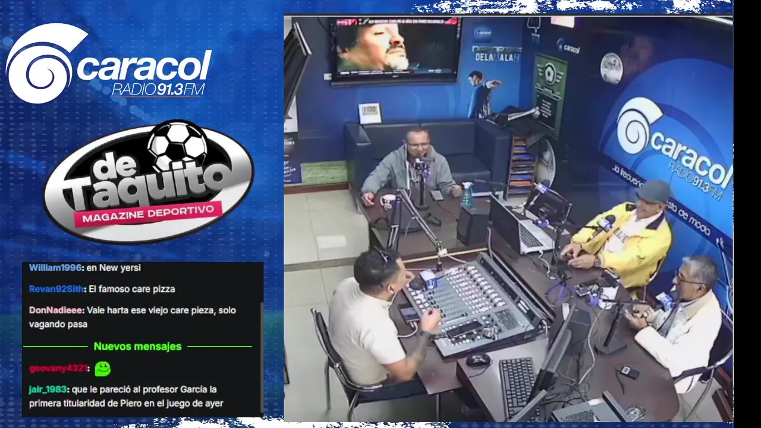
Task: Click the Caracol Radio 91.3 FM logo
Action: click(x=109, y=63)
